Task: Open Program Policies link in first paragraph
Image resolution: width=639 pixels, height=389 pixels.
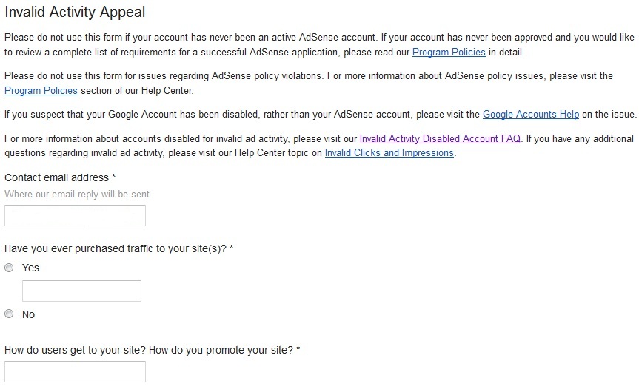Action: coord(449,53)
